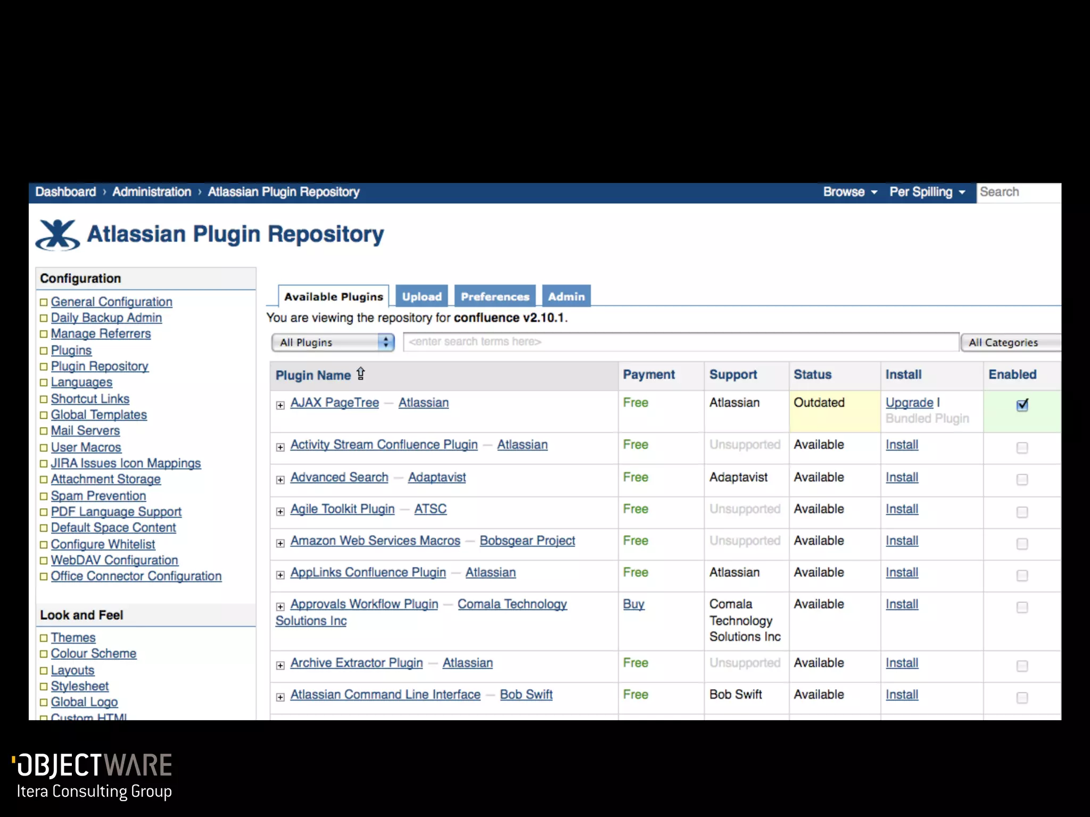
Task: Enable the Advanced Search plugin checkbox
Action: tap(1022, 480)
